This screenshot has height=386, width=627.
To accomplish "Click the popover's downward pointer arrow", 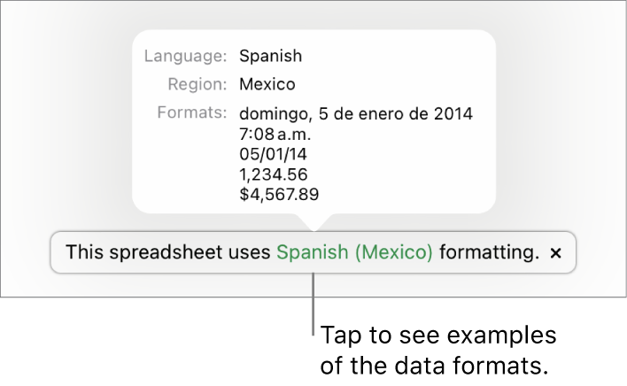I will [313, 221].
